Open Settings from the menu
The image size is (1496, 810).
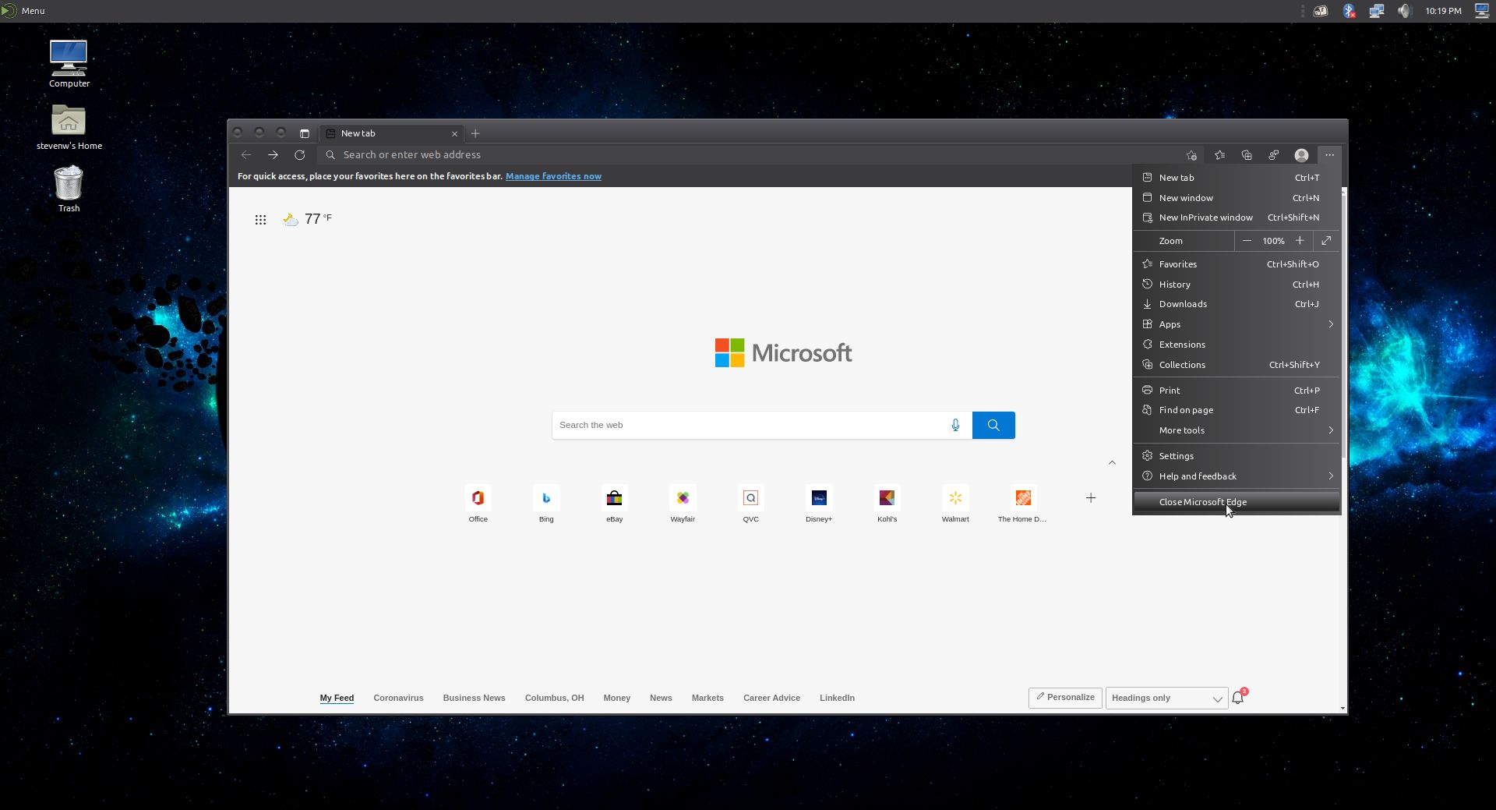[x=1237, y=456]
